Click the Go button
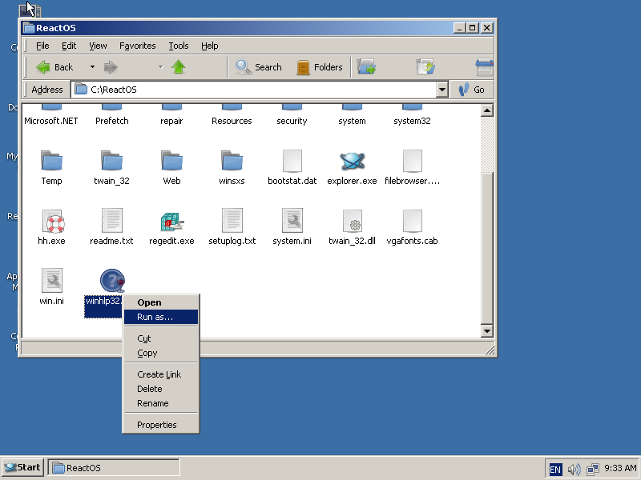Screen dimensions: 641x480 point(471,90)
